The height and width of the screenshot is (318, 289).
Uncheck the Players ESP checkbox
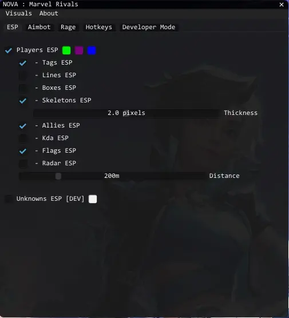[9, 50]
